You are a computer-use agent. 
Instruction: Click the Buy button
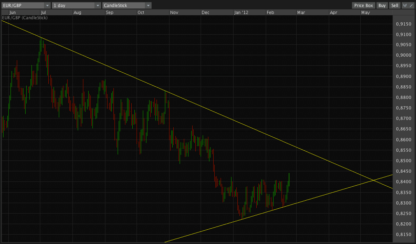click(382, 5)
